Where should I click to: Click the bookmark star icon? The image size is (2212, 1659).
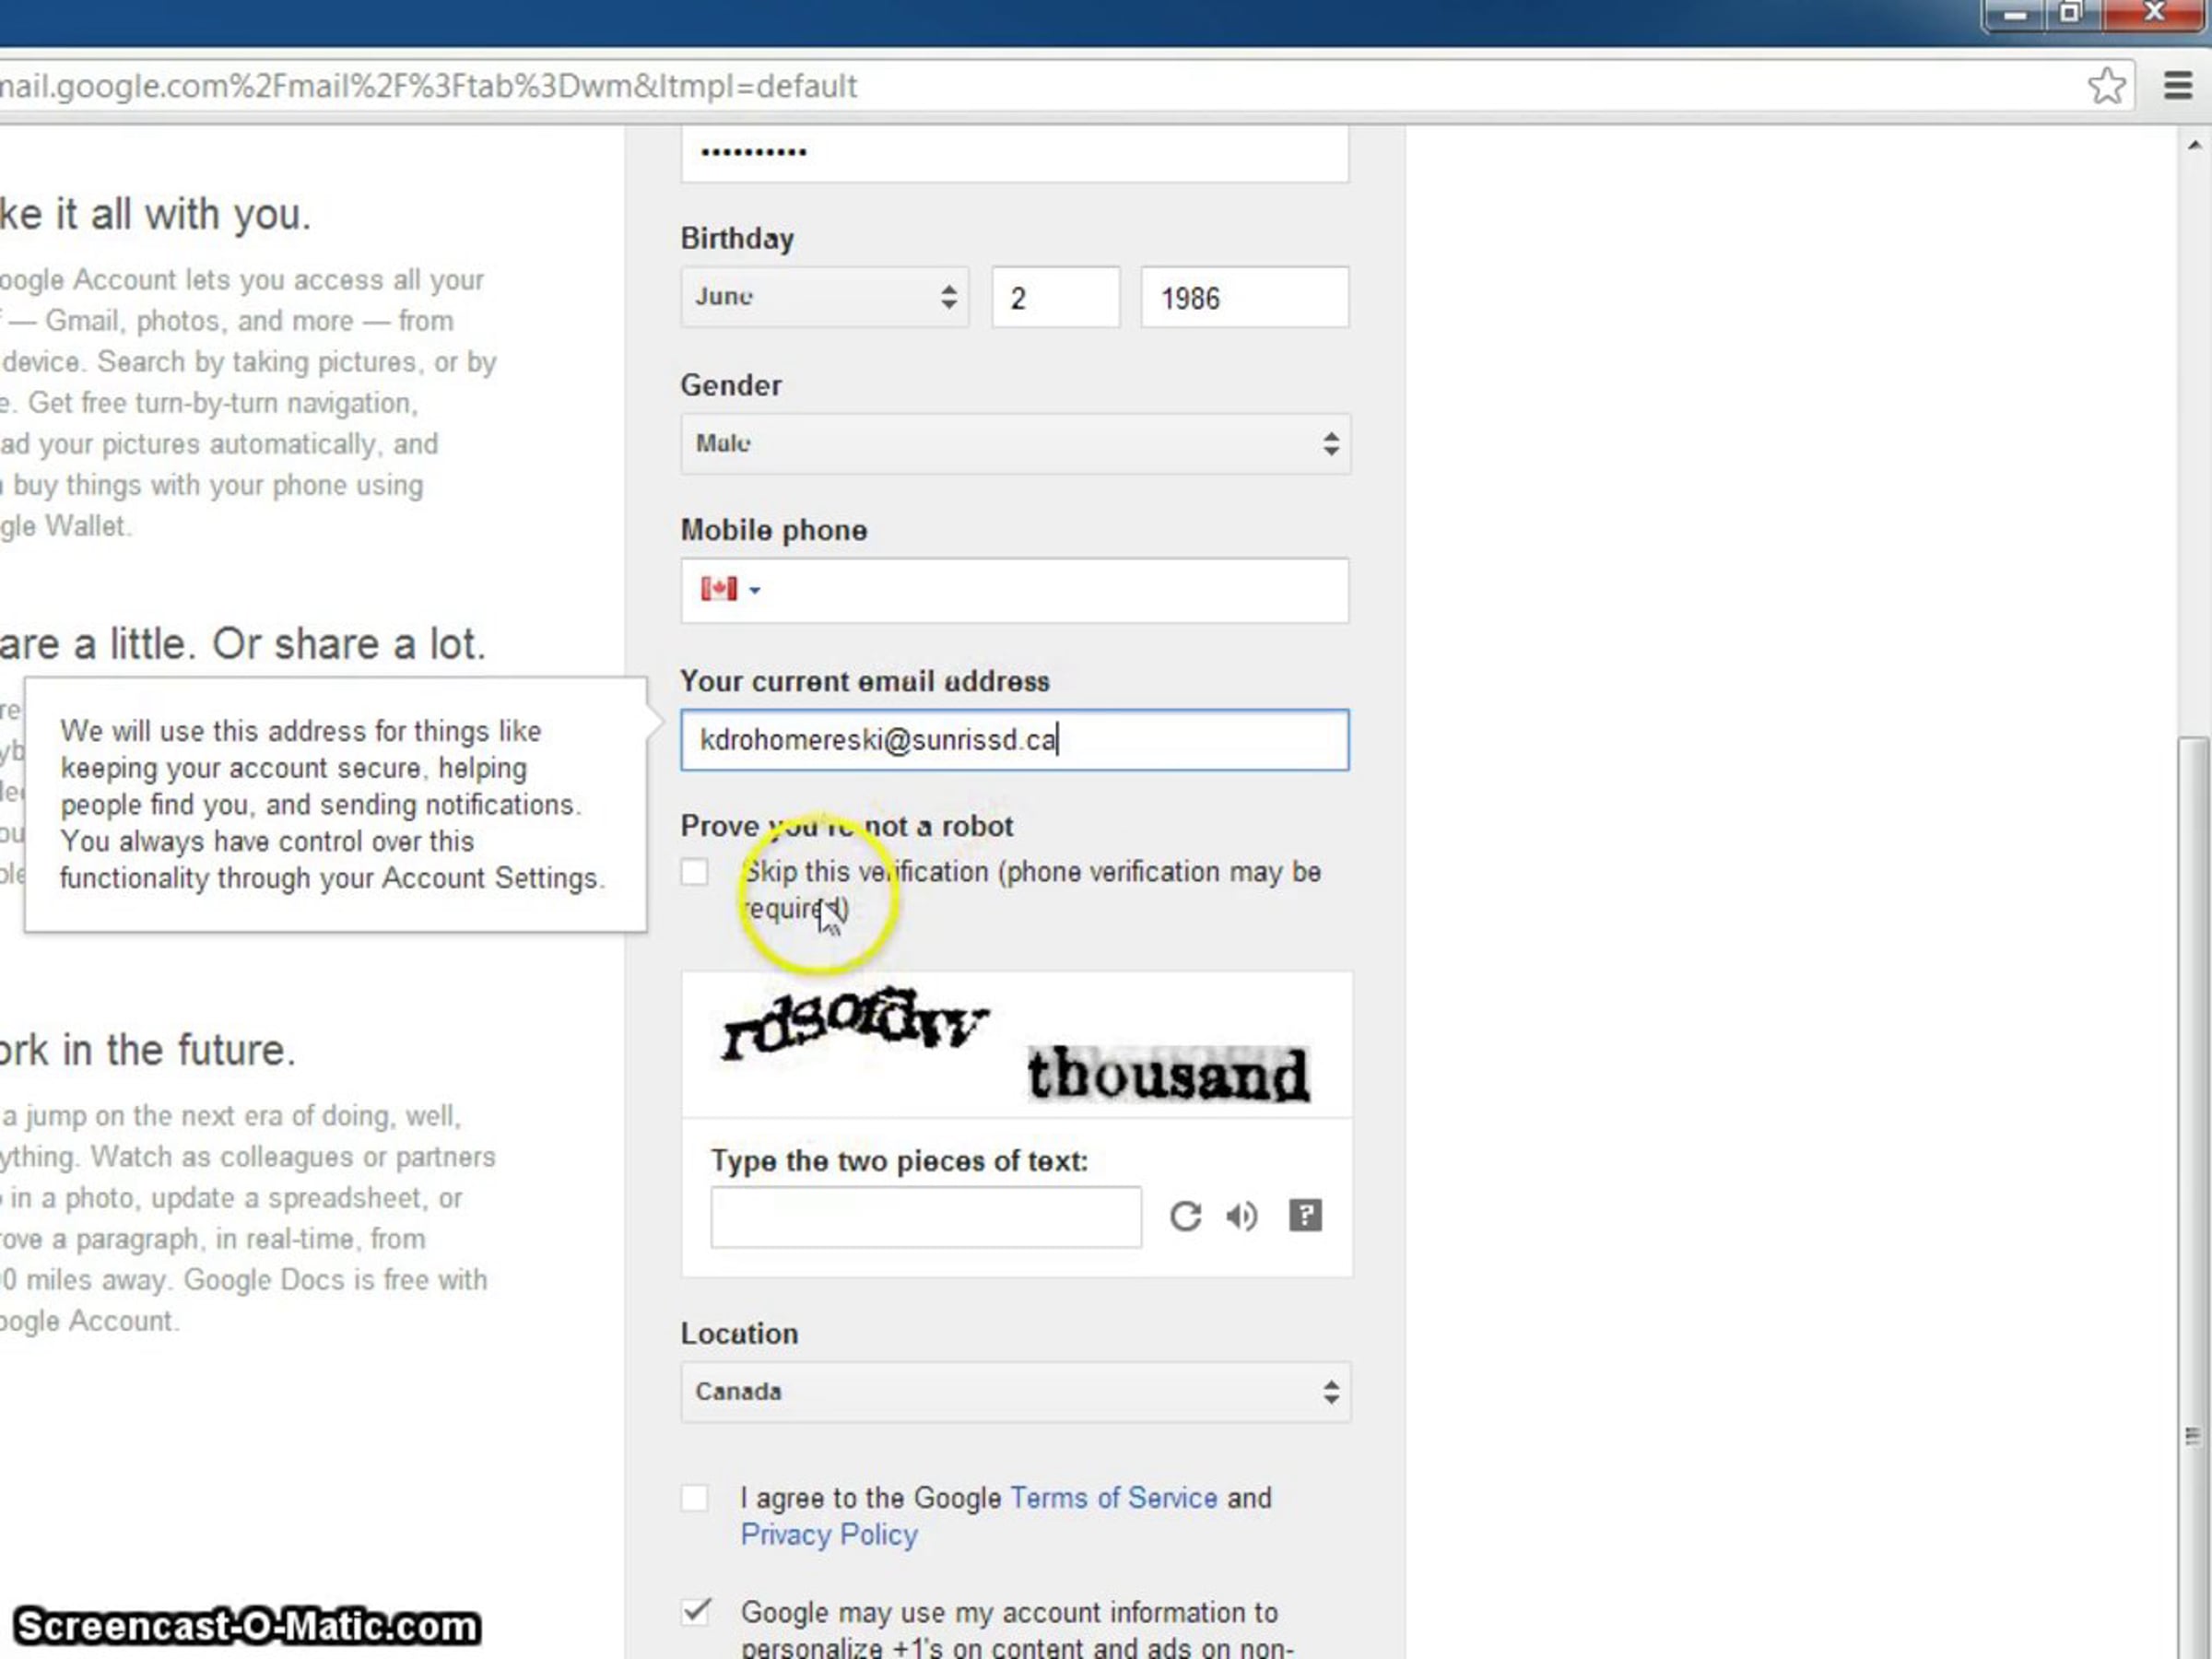coord(2105,86)
